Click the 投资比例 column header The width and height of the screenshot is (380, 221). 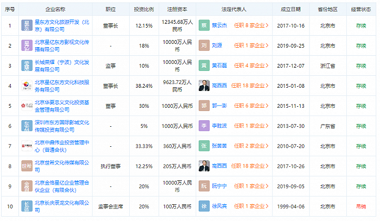pyautogui.click(x=144, y=9)
